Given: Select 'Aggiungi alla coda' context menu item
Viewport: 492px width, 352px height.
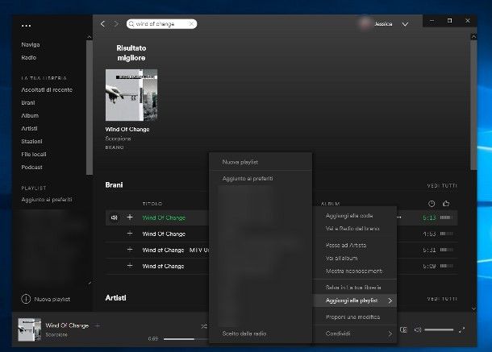Looking at the screenshot, I should pyautogui.click(x=355, y=216).
